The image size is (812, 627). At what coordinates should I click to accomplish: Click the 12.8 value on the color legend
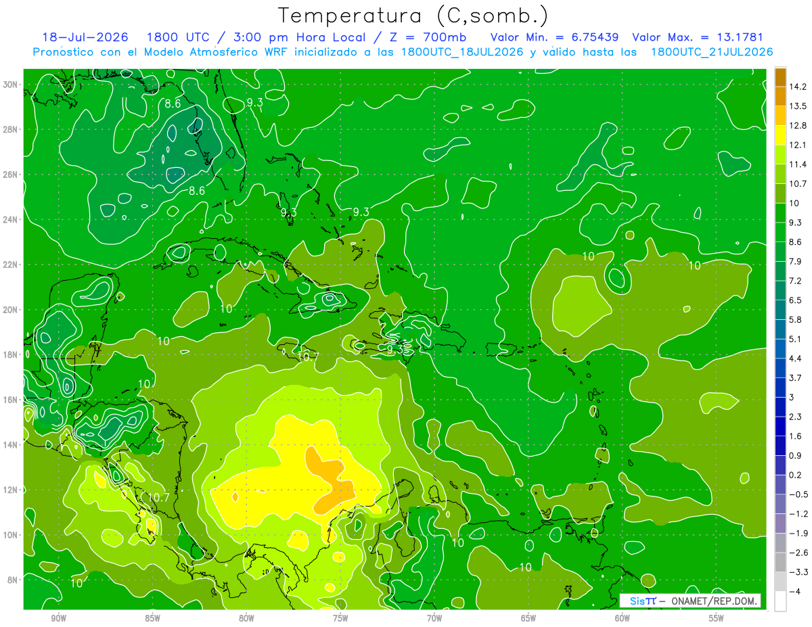click(x=798, y=125)
